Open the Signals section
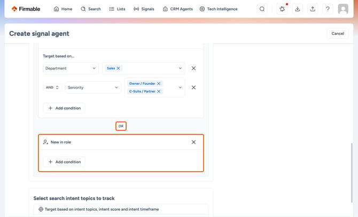Screen dimensions: 358x217 point(144,9)
